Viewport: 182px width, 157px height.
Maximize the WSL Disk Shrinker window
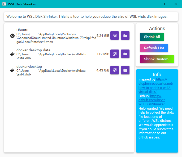pos(163,4)
